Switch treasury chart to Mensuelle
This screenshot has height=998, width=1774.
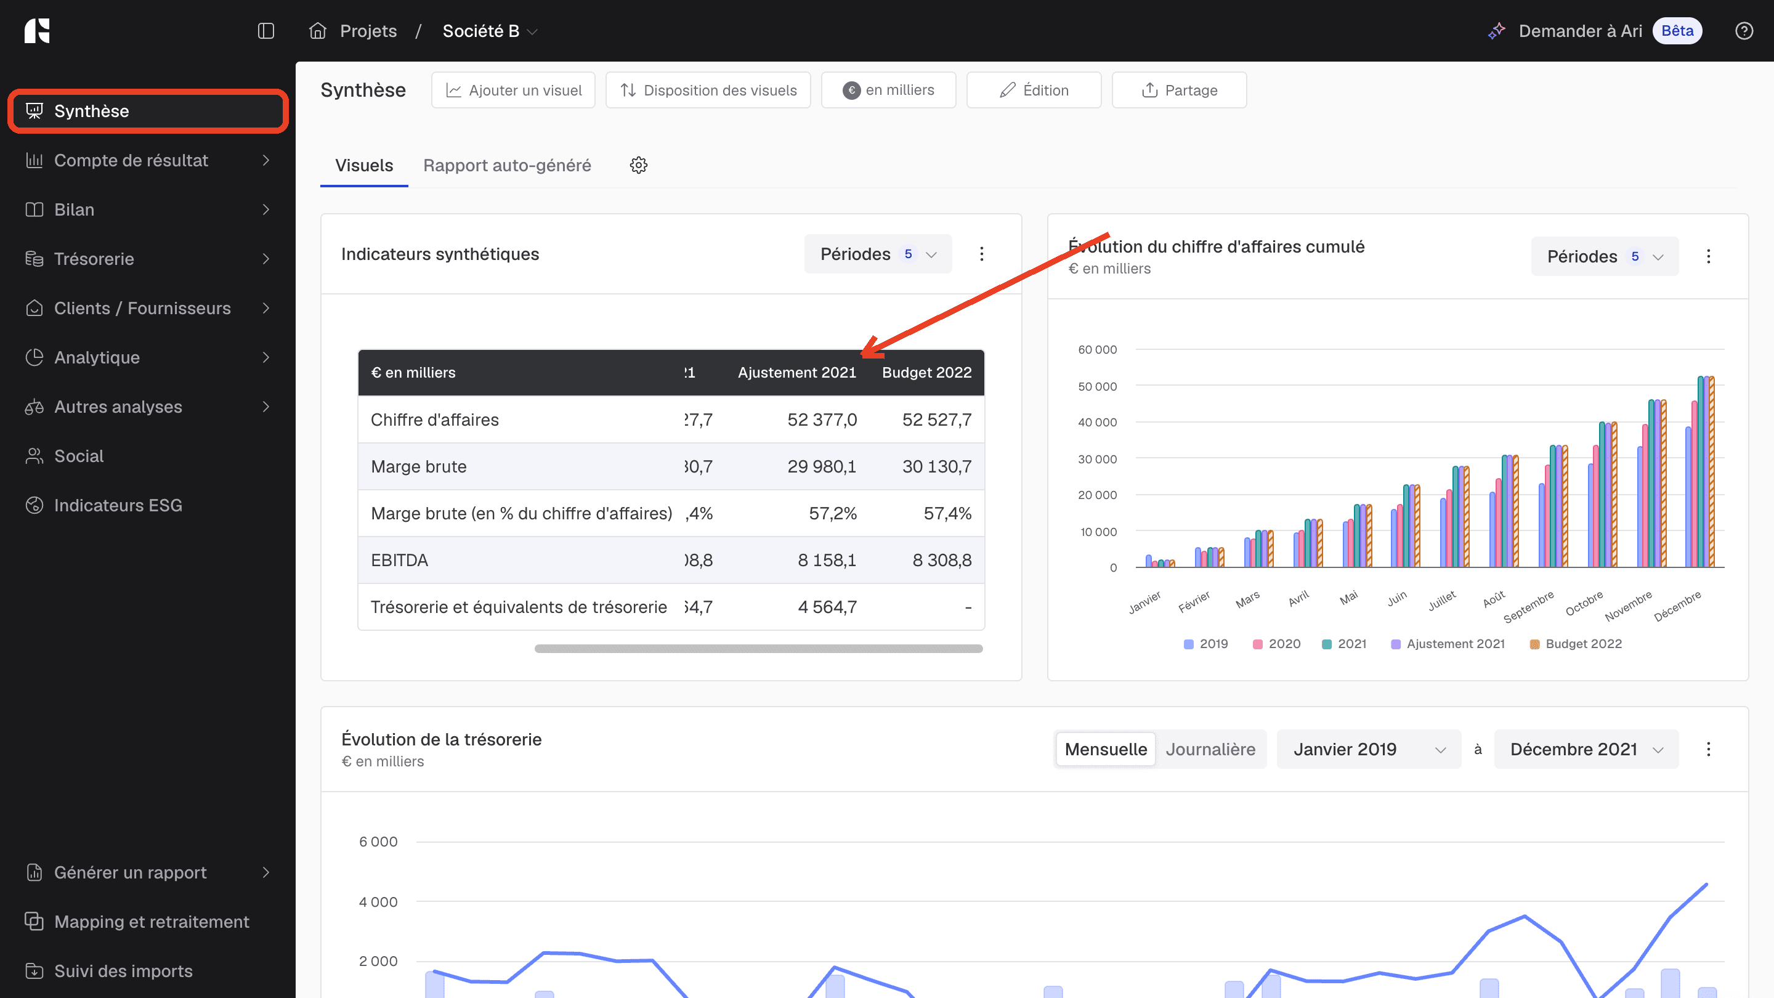pyautogui.click(x=1106, y=749)
